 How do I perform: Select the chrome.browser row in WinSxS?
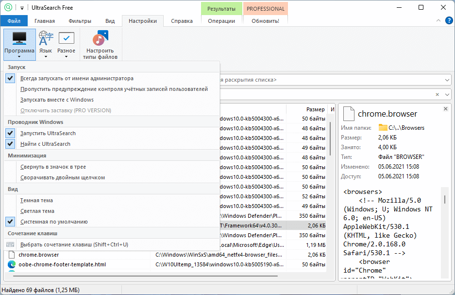(x=166, y=255)
